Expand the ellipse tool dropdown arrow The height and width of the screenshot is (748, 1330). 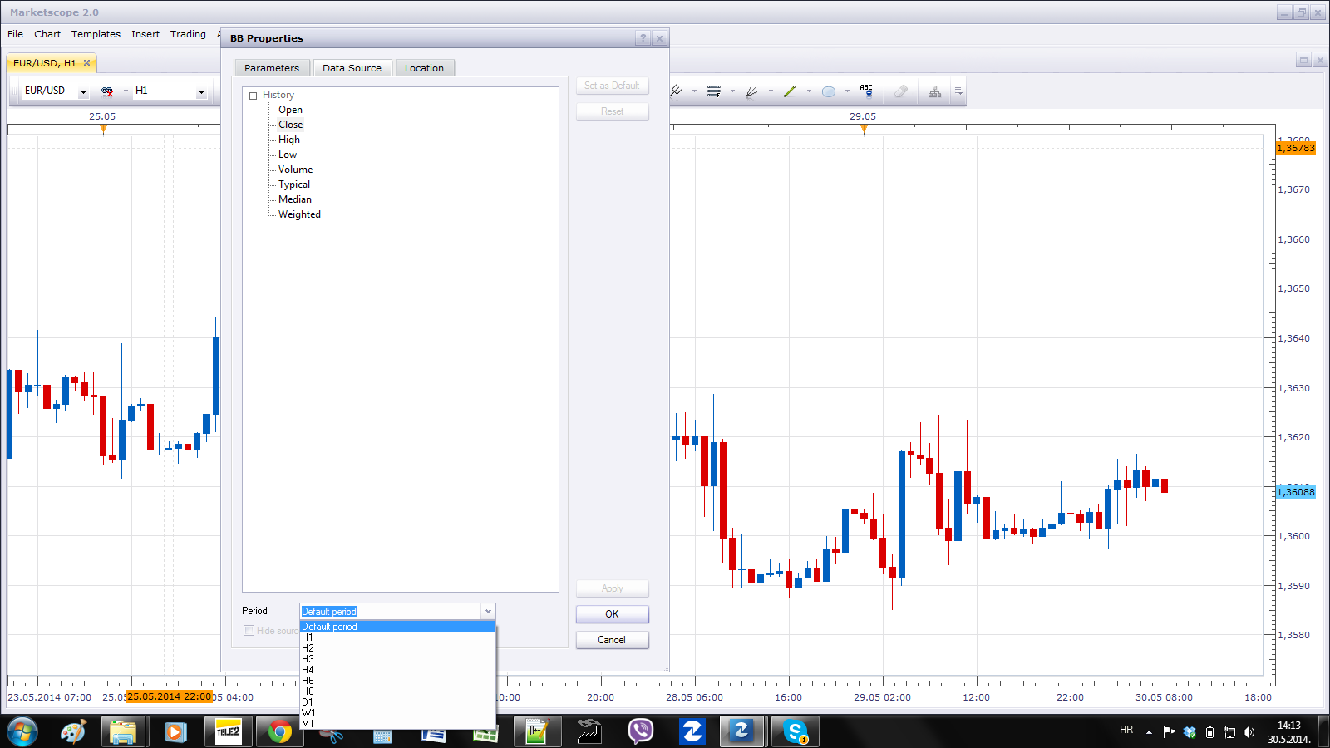tap(847, 91)
